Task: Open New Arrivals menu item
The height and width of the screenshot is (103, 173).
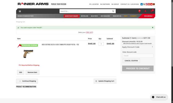Action: [x=148, y=16]
